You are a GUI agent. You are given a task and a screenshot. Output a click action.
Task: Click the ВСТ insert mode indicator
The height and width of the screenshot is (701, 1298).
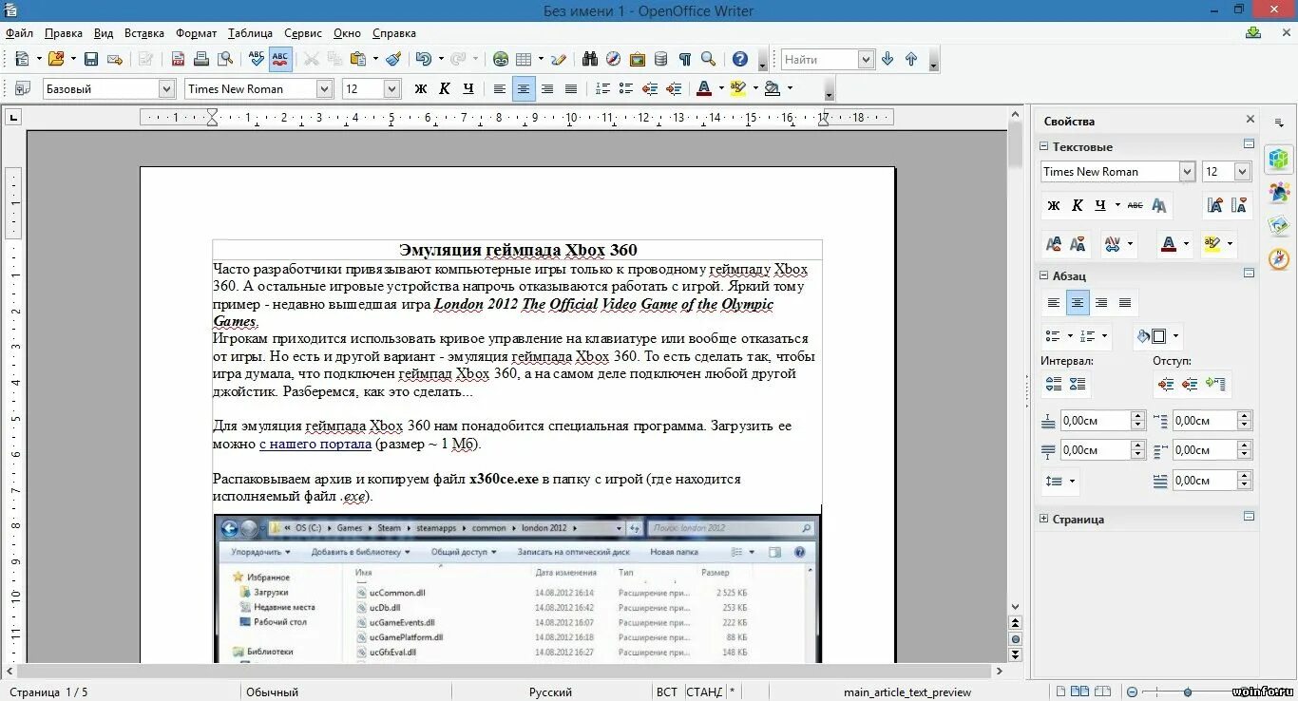(x=667, y=692)
